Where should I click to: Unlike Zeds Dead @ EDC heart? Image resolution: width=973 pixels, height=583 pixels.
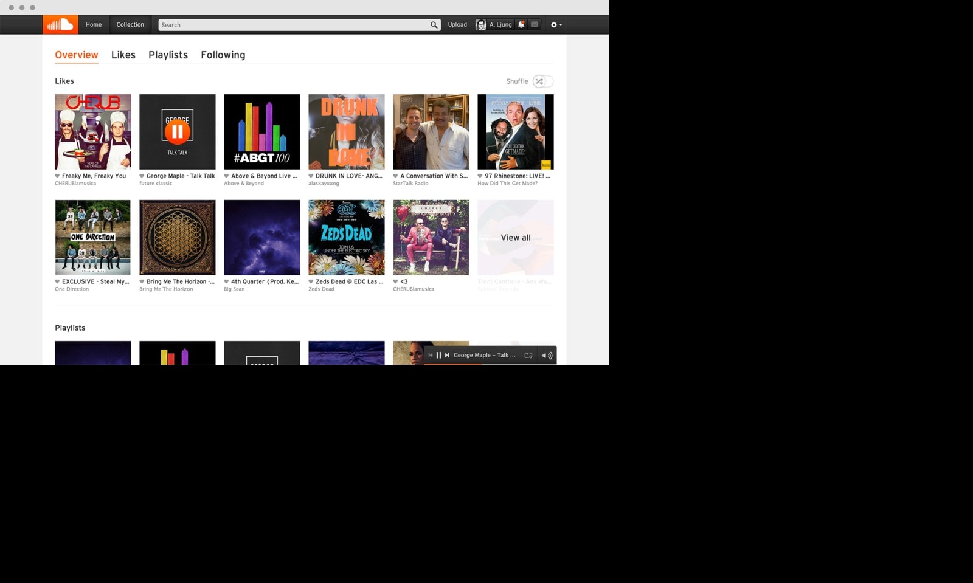point(311,282)
